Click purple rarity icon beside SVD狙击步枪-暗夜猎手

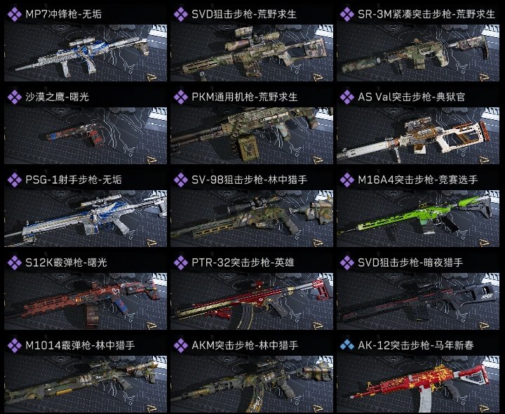coord(347,263)
